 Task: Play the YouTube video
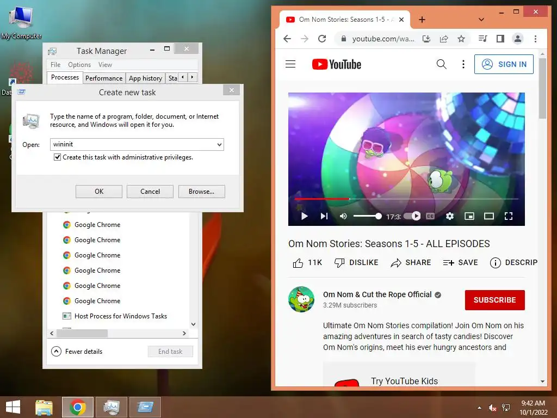click(305, 216)
